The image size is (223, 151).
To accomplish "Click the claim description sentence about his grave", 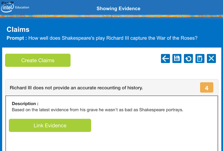I will tap(97, 110).
